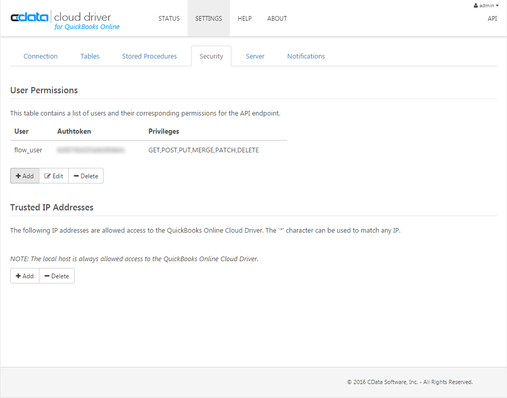Switch to the Connection tab
The height and width of the screenshot is (398, 507).
[40, 56]
